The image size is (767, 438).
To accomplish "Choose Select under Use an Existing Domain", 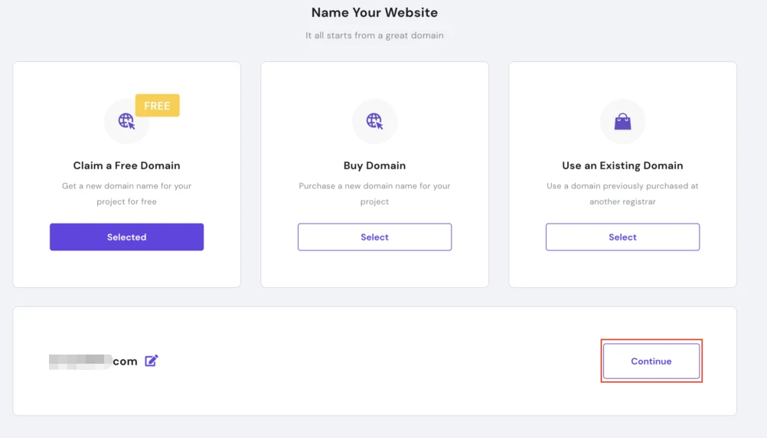I will click(622, 237).
